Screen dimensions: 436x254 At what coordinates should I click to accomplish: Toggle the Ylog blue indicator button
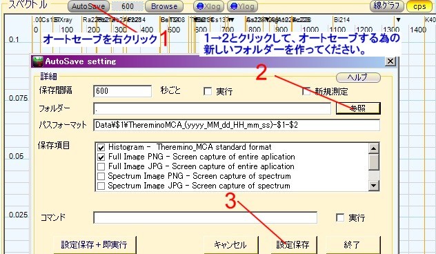pyautogui.click(x=242, y=6)
